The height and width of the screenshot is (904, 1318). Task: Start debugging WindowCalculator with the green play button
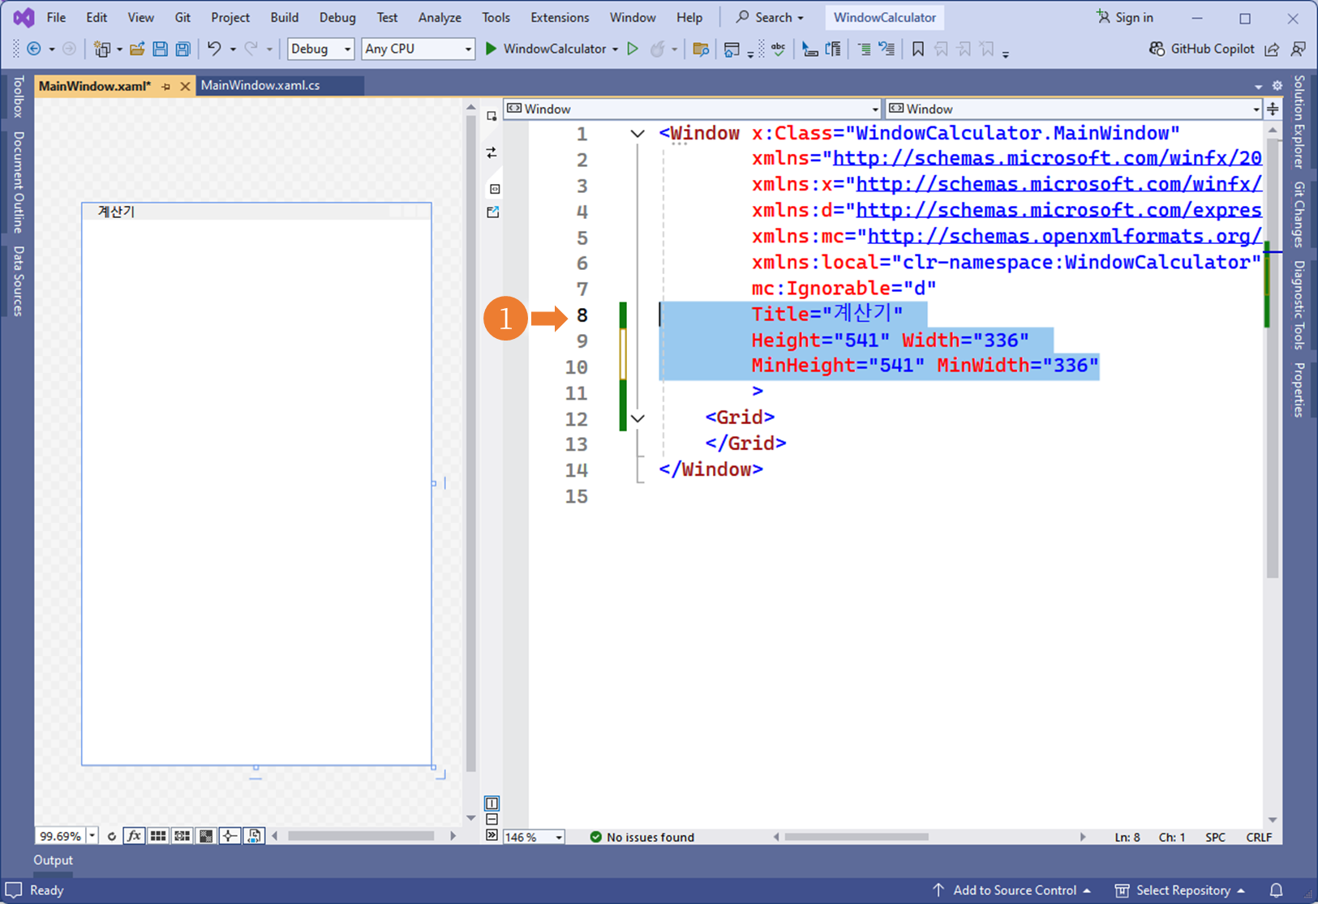[x=491, y=49]
